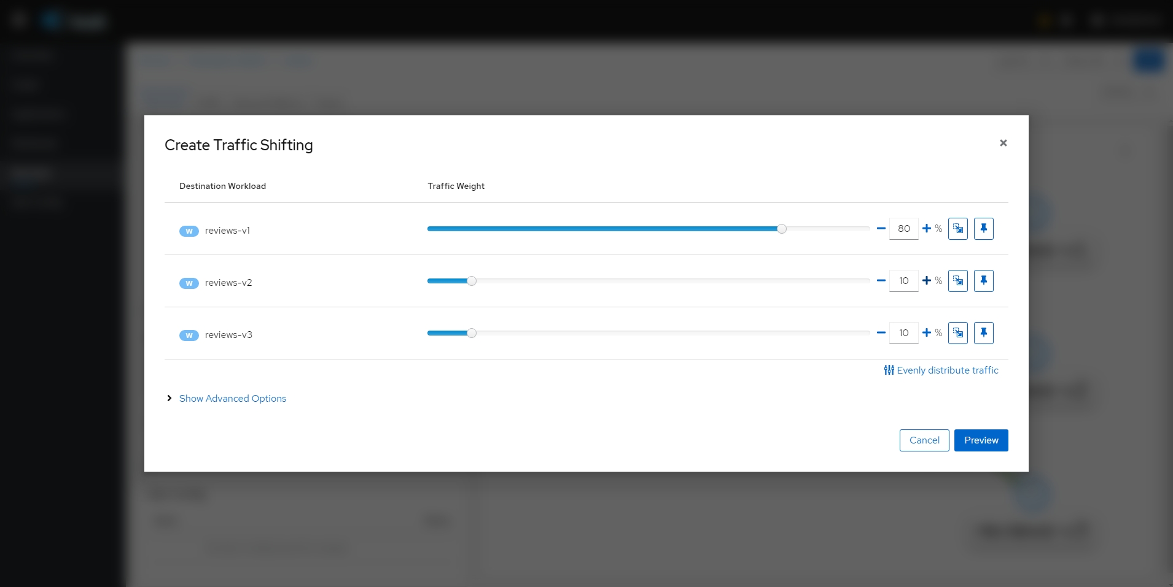
Task: Click the mirror weight icon for reviews-v1
Action: 957,229
